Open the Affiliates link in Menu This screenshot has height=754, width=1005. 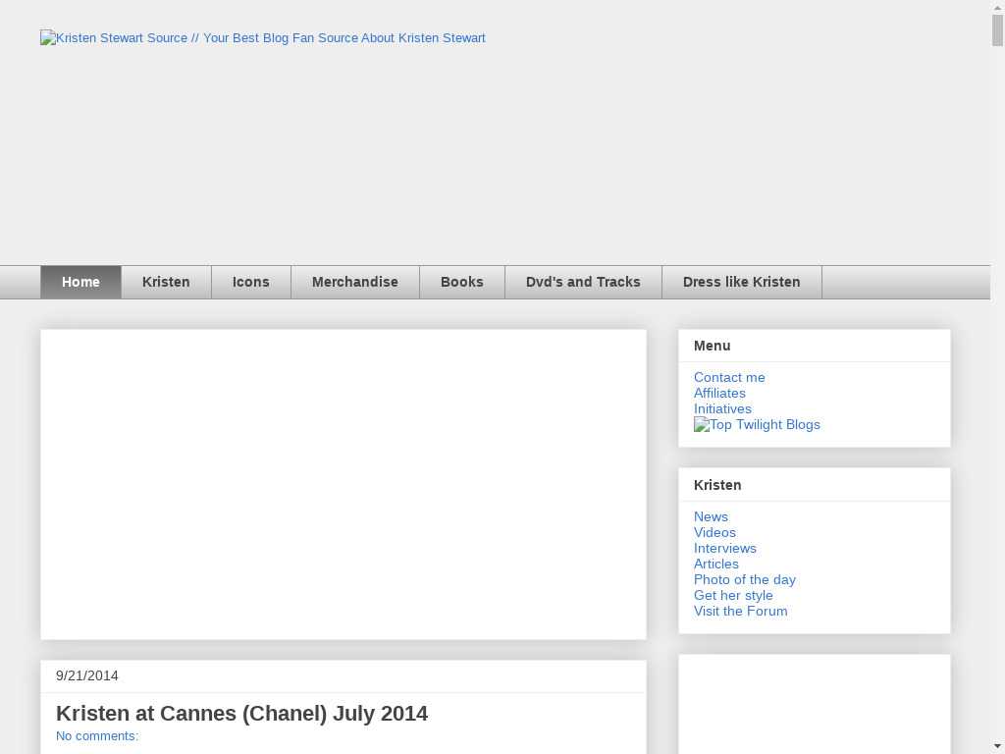click(x=719, y=394)
